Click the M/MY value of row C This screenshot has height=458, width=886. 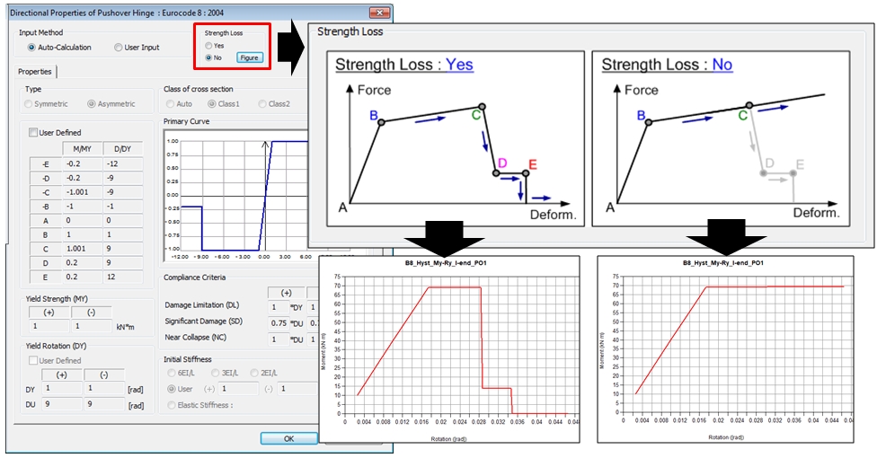[x=82, y=249]
